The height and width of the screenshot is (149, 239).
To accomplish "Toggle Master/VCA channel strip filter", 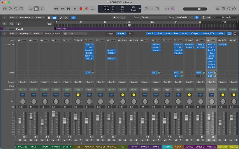I will [x=208, y=33].
